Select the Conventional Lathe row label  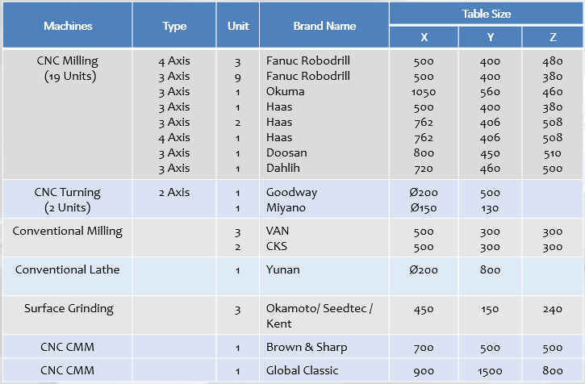[68, 269]
